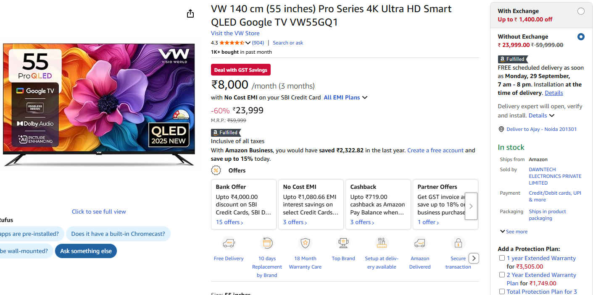Expand the All EMI Plans dropdown
The width and height of the screenshot is (593, 295).
(345, 97)
